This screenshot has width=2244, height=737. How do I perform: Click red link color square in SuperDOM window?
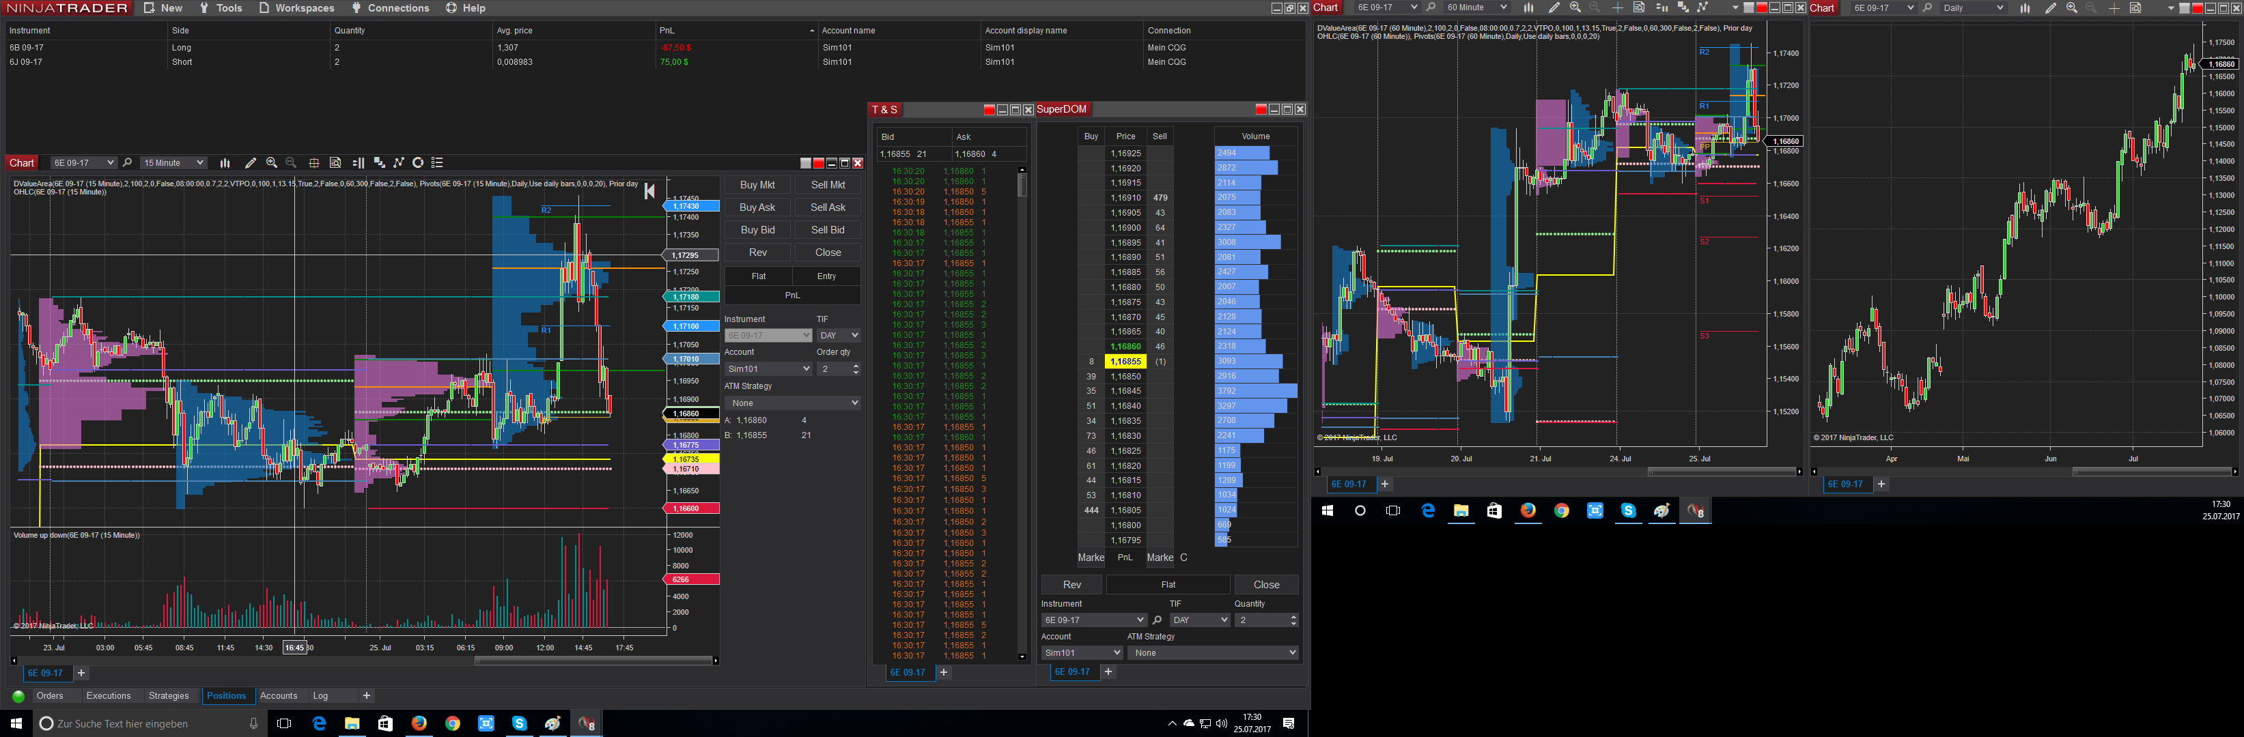point(1261,110)
